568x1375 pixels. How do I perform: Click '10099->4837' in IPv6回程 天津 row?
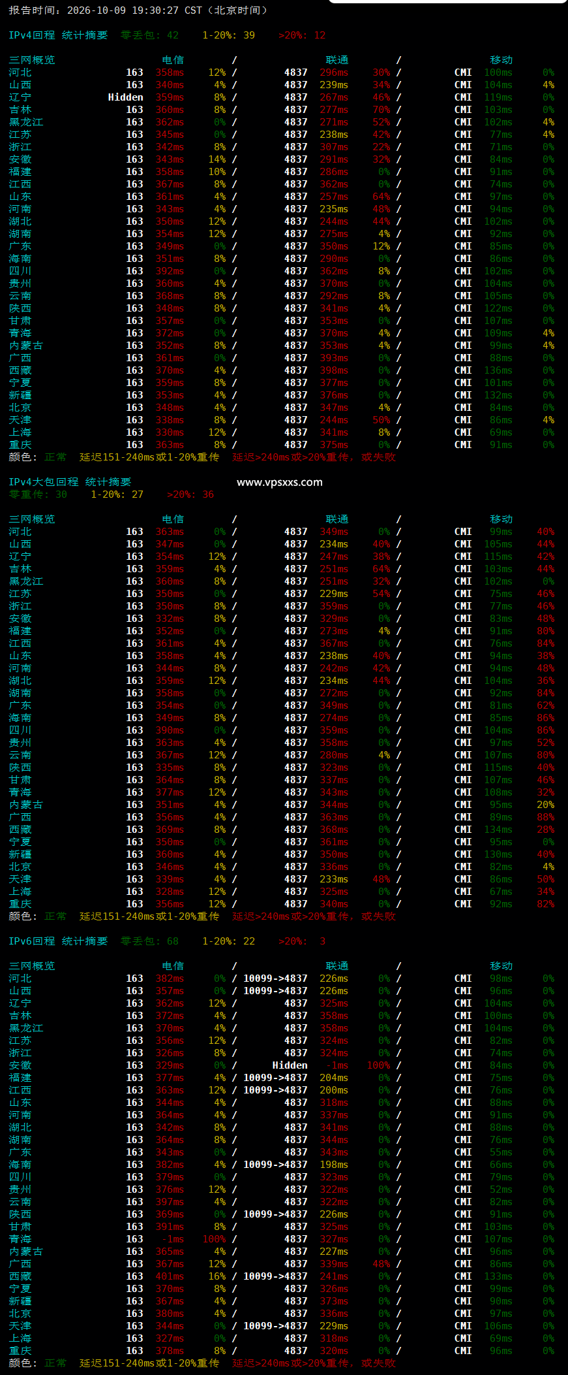[x=275, y=1326]
